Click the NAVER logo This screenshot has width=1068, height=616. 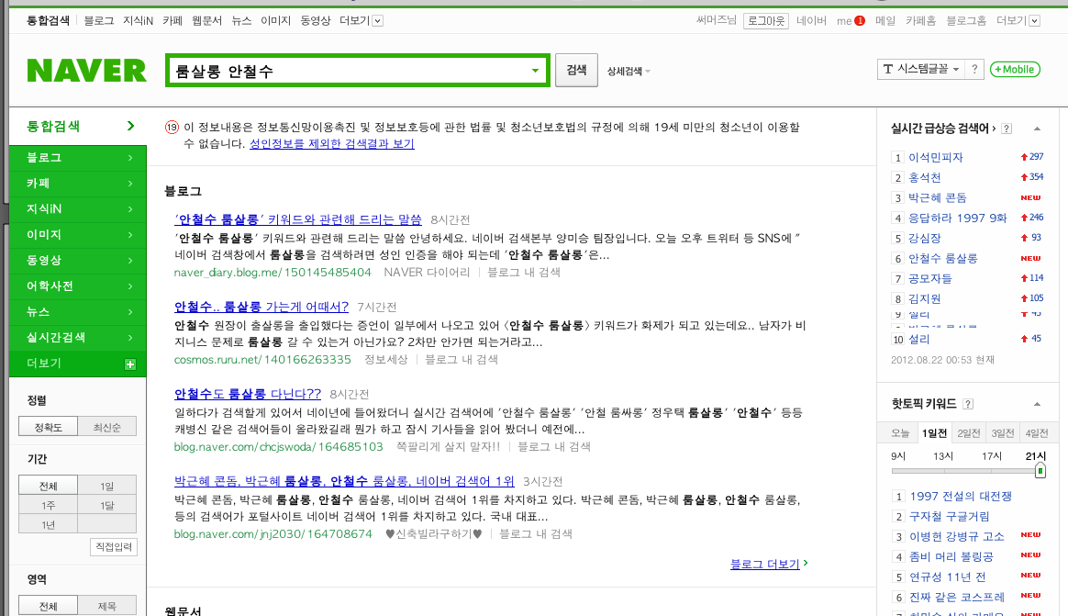(86, 70)
